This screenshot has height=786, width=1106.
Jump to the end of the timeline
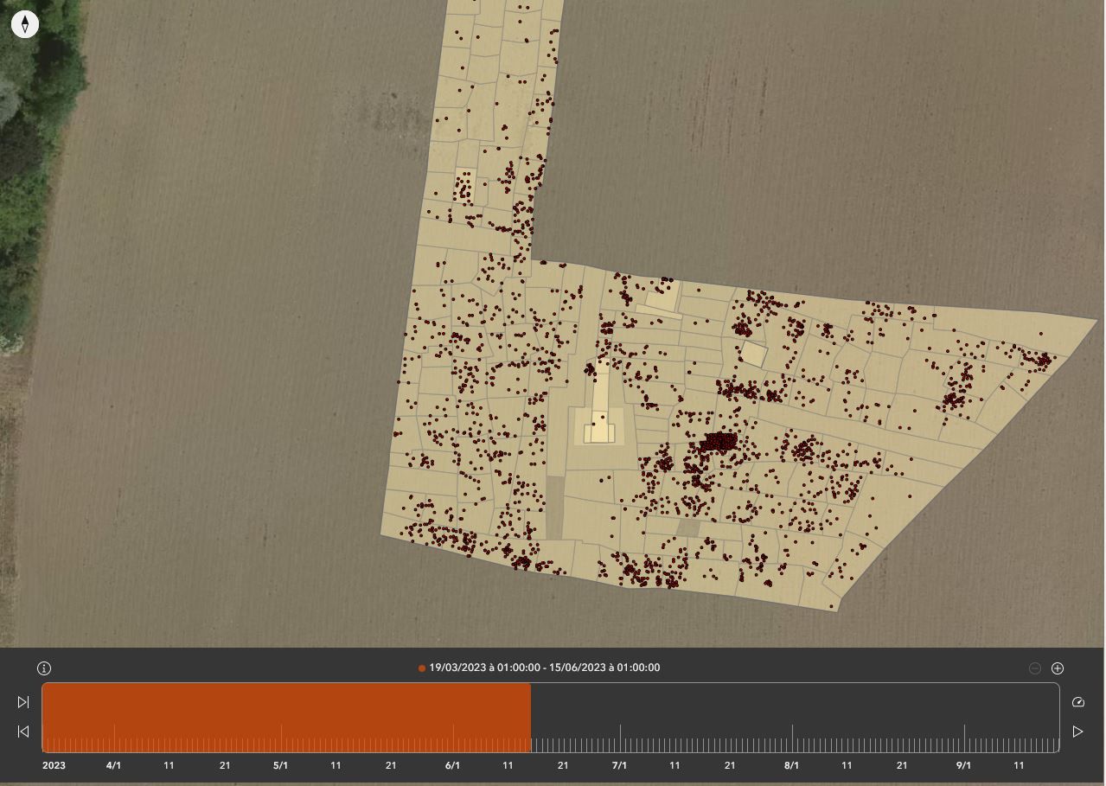23,702
